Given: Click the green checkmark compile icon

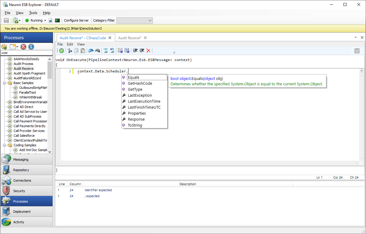Looking at the screenshot, I should point(61,51).
